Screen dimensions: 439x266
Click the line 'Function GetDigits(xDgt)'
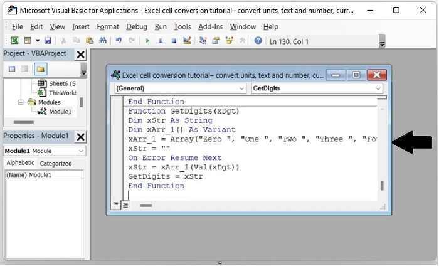(x=184, y=112)
